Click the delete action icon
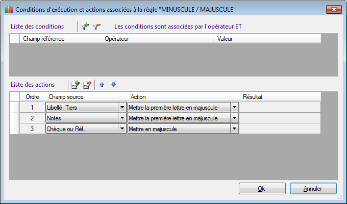Image resolution: width=347 pixels, height=204 pixels. click(x=87, y=85)
